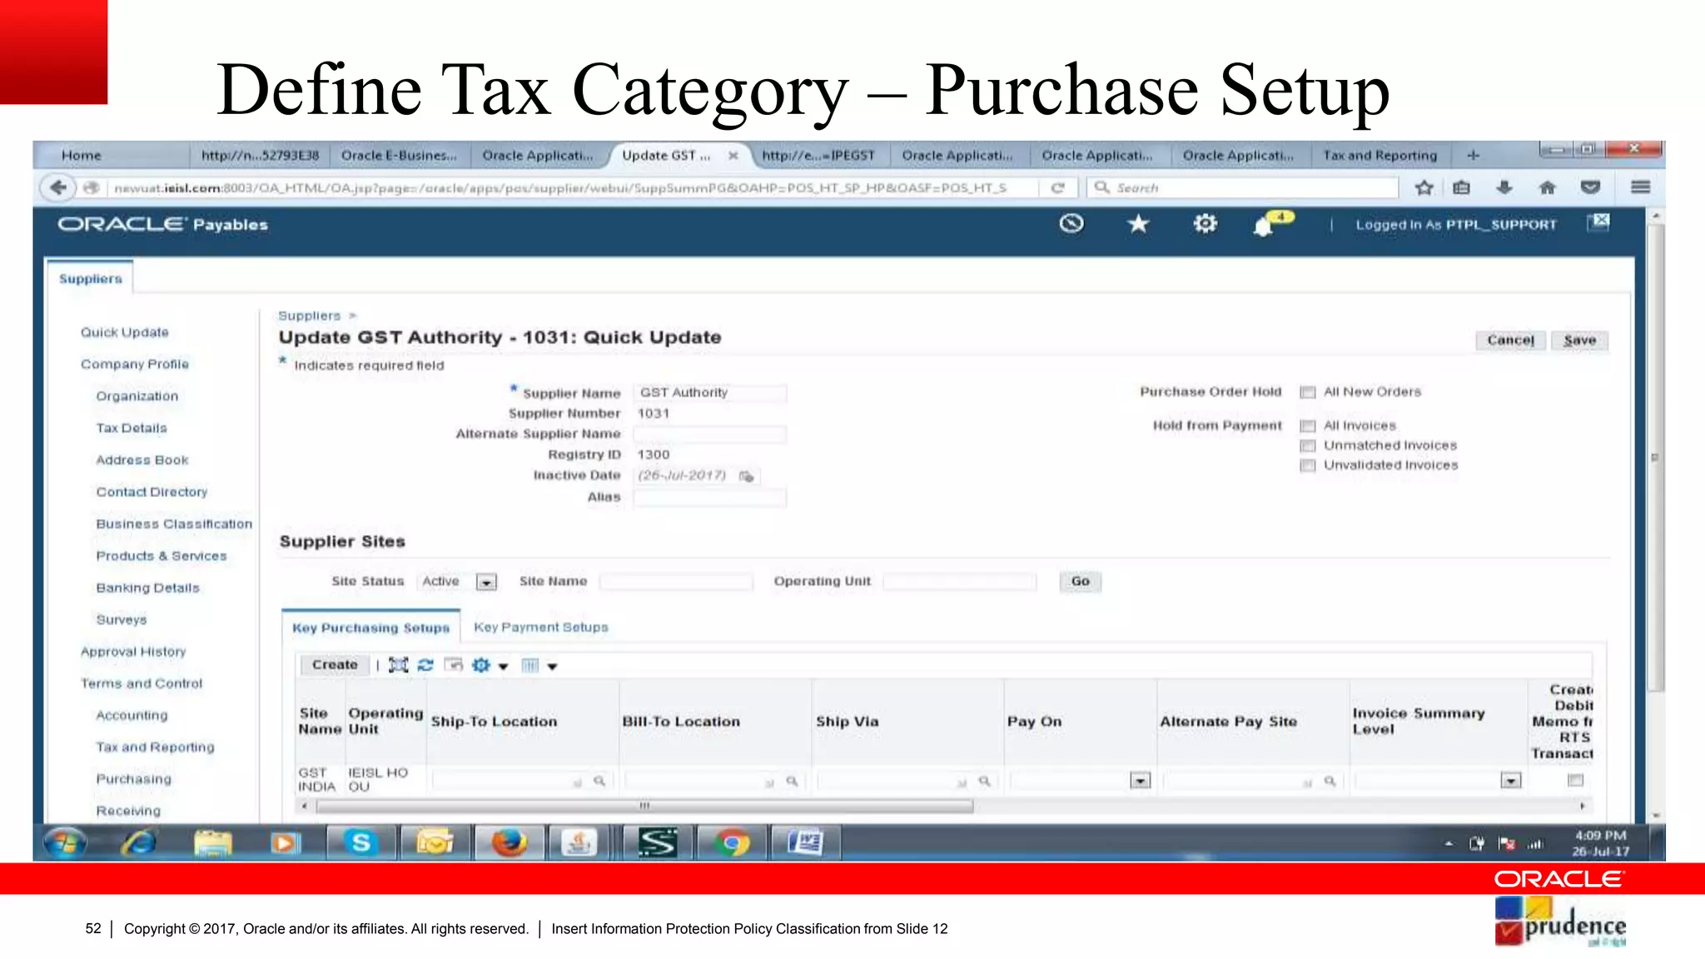The image size is (1705, 959).
Task: Click the Alias input field
Action: point(709,497)
